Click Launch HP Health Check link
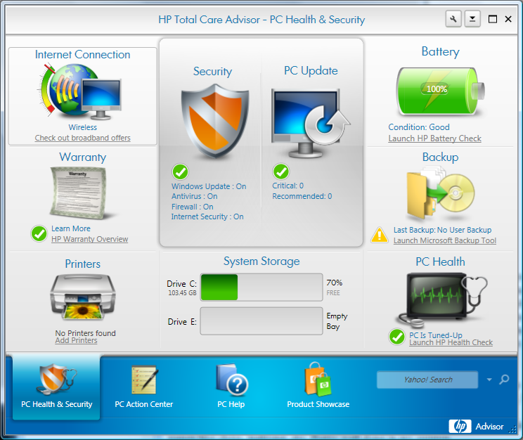 pos(451,342)
